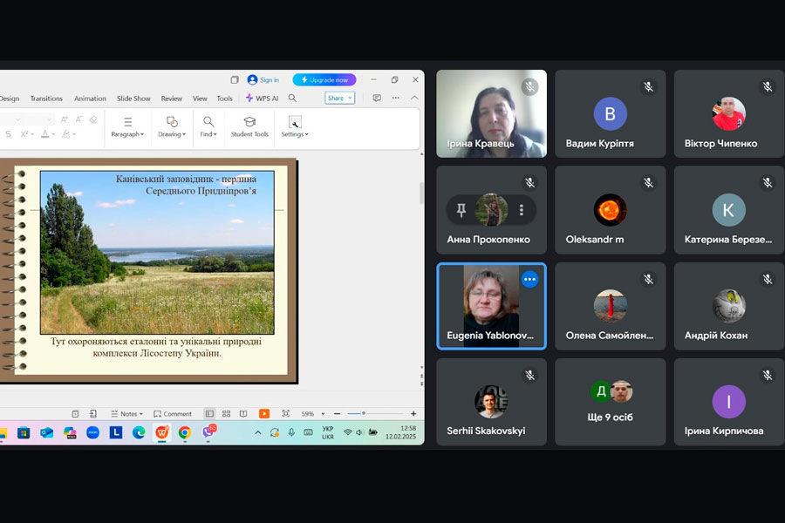Toggle the Comment pane in status bar
785x523 pixels.
coord(173,414)
